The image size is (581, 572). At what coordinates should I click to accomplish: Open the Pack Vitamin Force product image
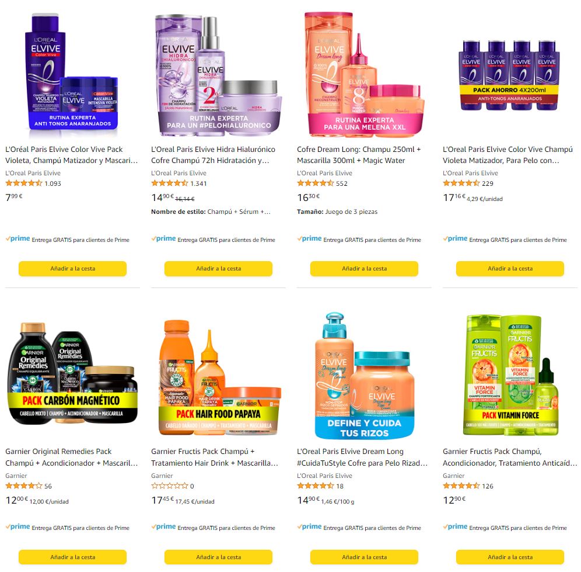point(510,375)
